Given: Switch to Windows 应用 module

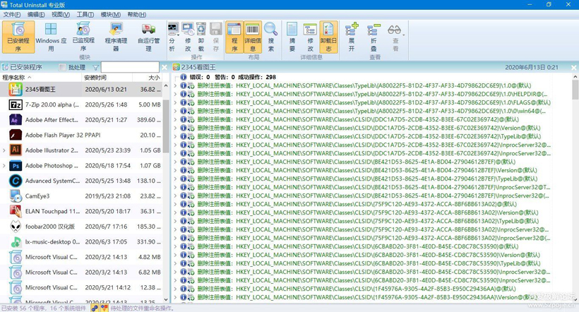Looking at the screenshot, I should tap(51, 37).
